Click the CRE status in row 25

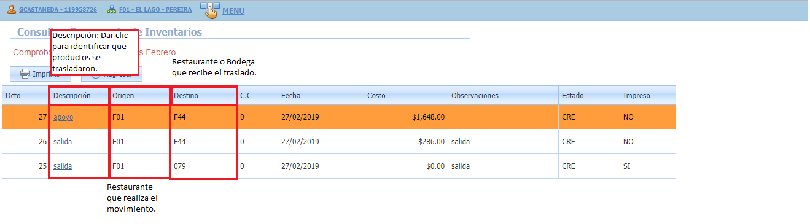588,166
